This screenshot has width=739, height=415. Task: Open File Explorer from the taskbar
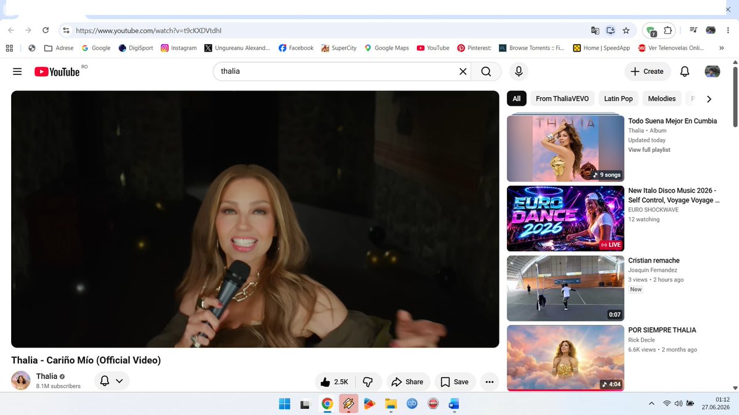(x=390, y=404)
